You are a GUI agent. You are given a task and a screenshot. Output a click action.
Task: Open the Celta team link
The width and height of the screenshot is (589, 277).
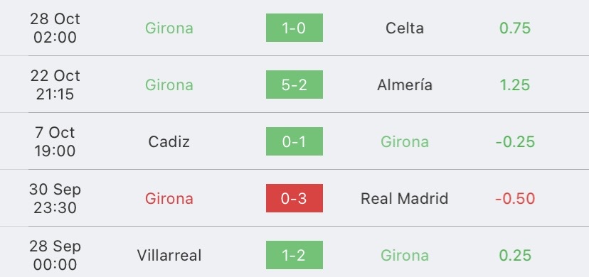coord(405,28)
